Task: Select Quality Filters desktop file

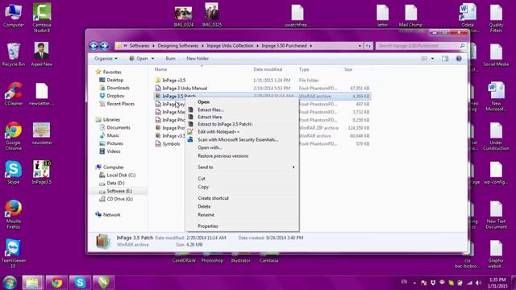Action: 496,18
